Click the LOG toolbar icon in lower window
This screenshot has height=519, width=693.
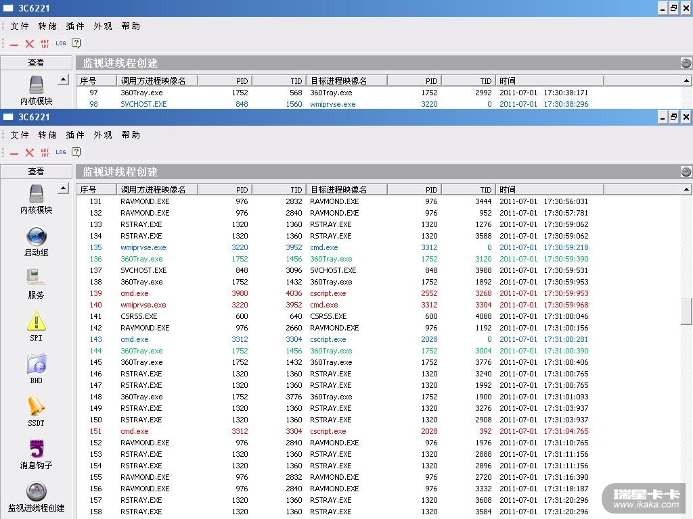pyautogui.click(x=61, y=152)
